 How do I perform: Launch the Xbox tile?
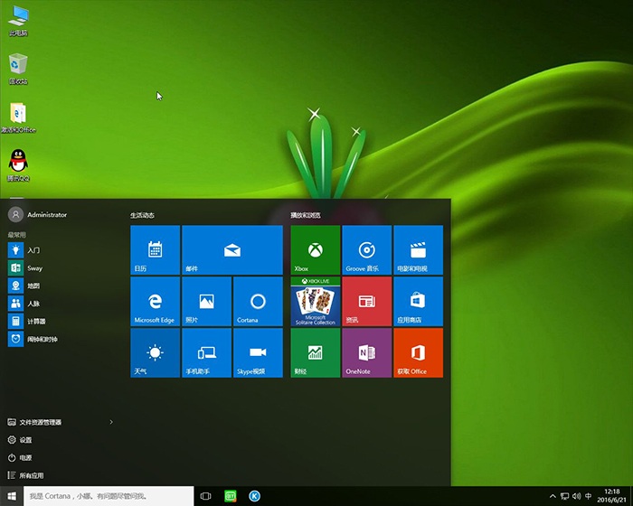(x=315, y=249)
